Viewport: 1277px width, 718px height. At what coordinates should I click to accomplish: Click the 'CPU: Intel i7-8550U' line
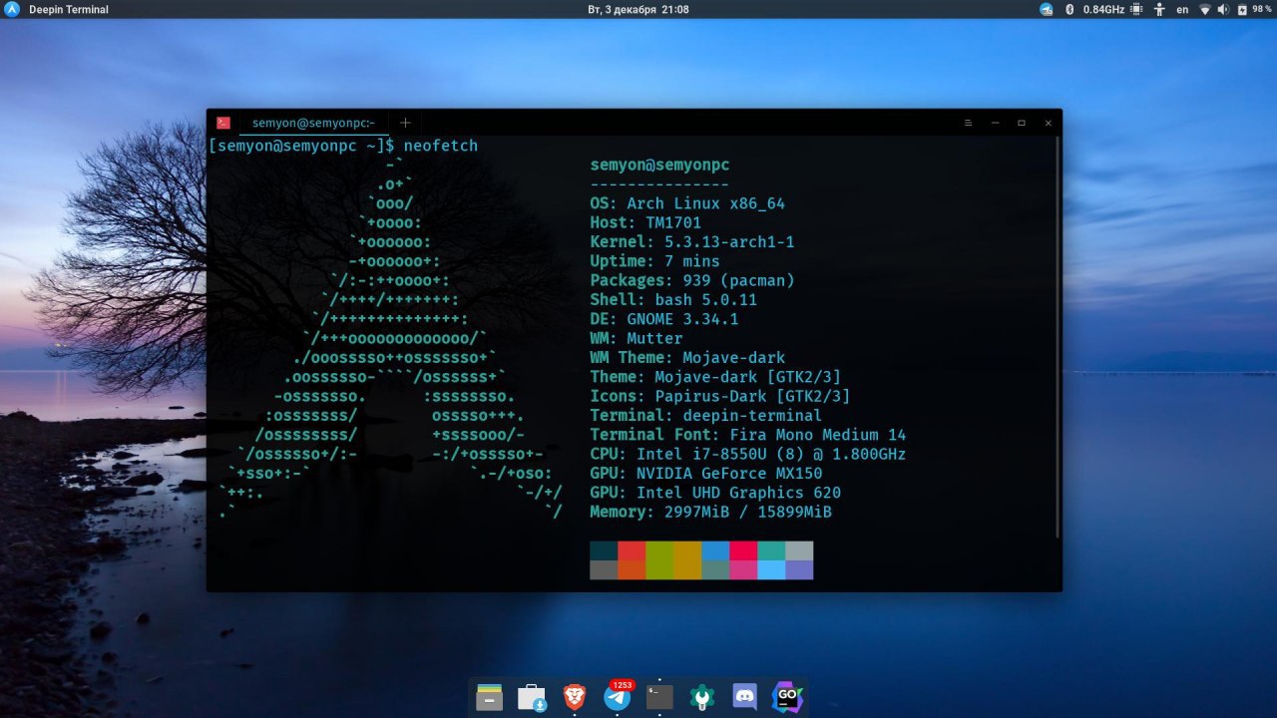748,454
